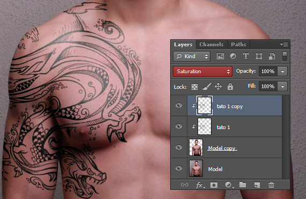Screen dimensions: 306x199
Task: Create a new group folder
Action: click(243, 184)
